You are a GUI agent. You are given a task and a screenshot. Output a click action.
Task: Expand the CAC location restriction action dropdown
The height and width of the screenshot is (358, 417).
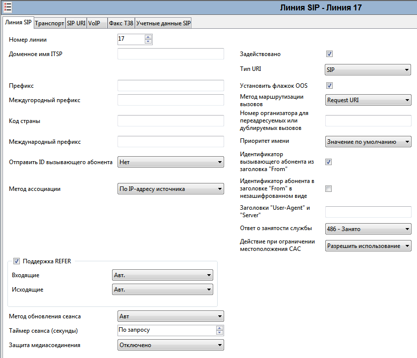pyautogui.click(x=368, y=246)
